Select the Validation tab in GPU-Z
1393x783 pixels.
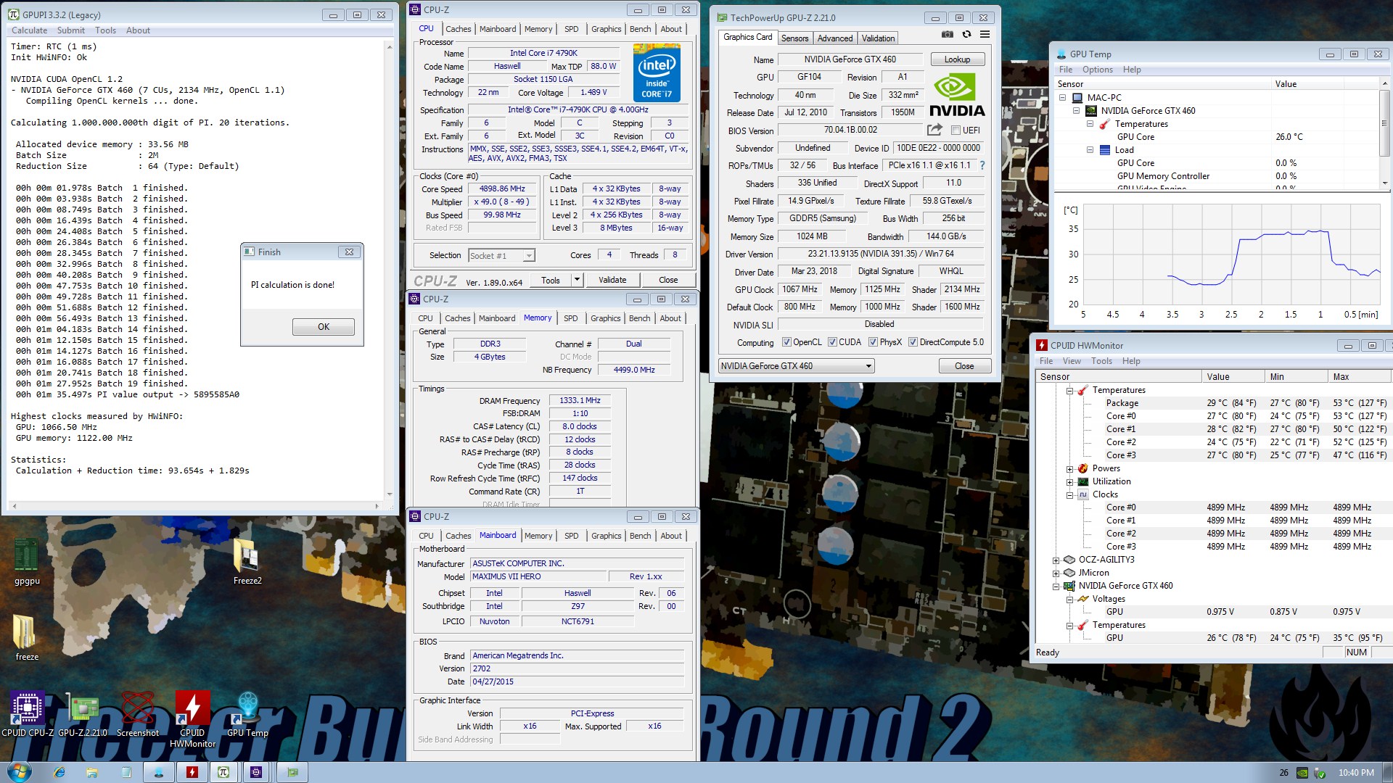click(x=878, y=38)
